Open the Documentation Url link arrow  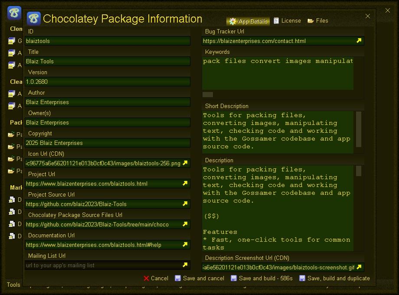[185, 244]
